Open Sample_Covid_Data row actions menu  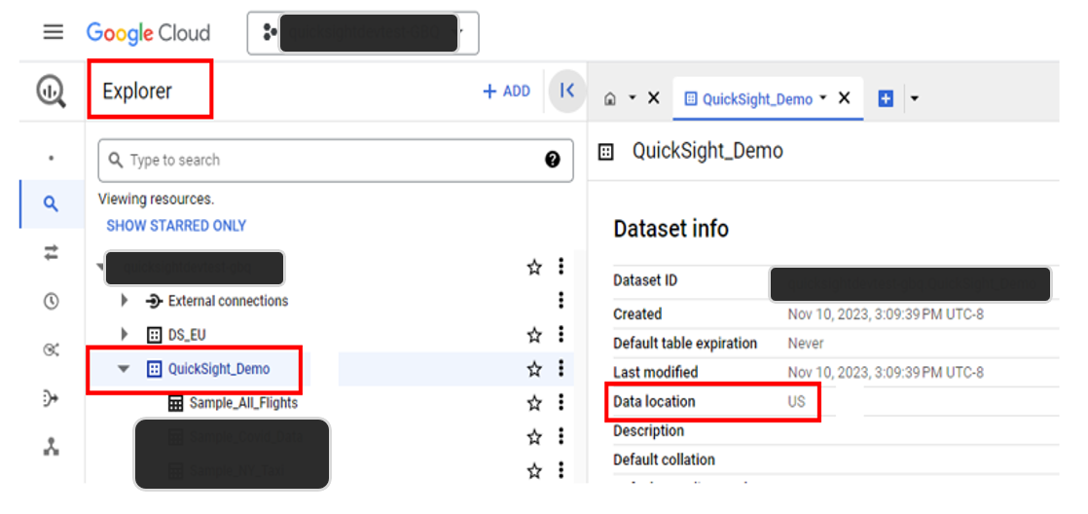(561, 436)
